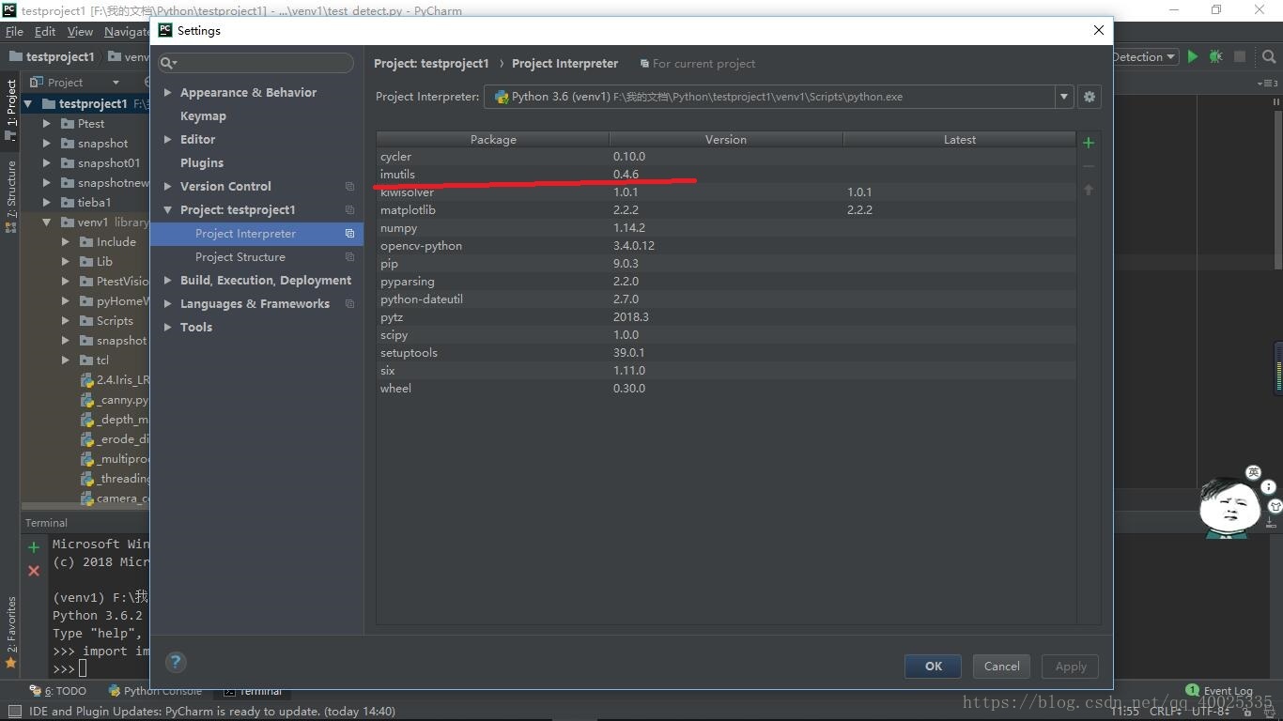Image resolution: width=1283 pixels, height=721 pixels.
Task: Expand Version Control settings
Action: [x=168, y=187]
